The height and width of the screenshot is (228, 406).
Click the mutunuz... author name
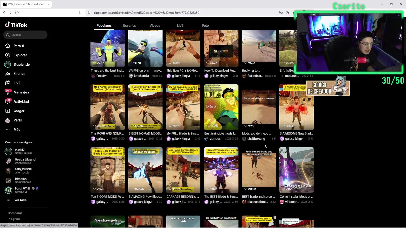[292, 76]
